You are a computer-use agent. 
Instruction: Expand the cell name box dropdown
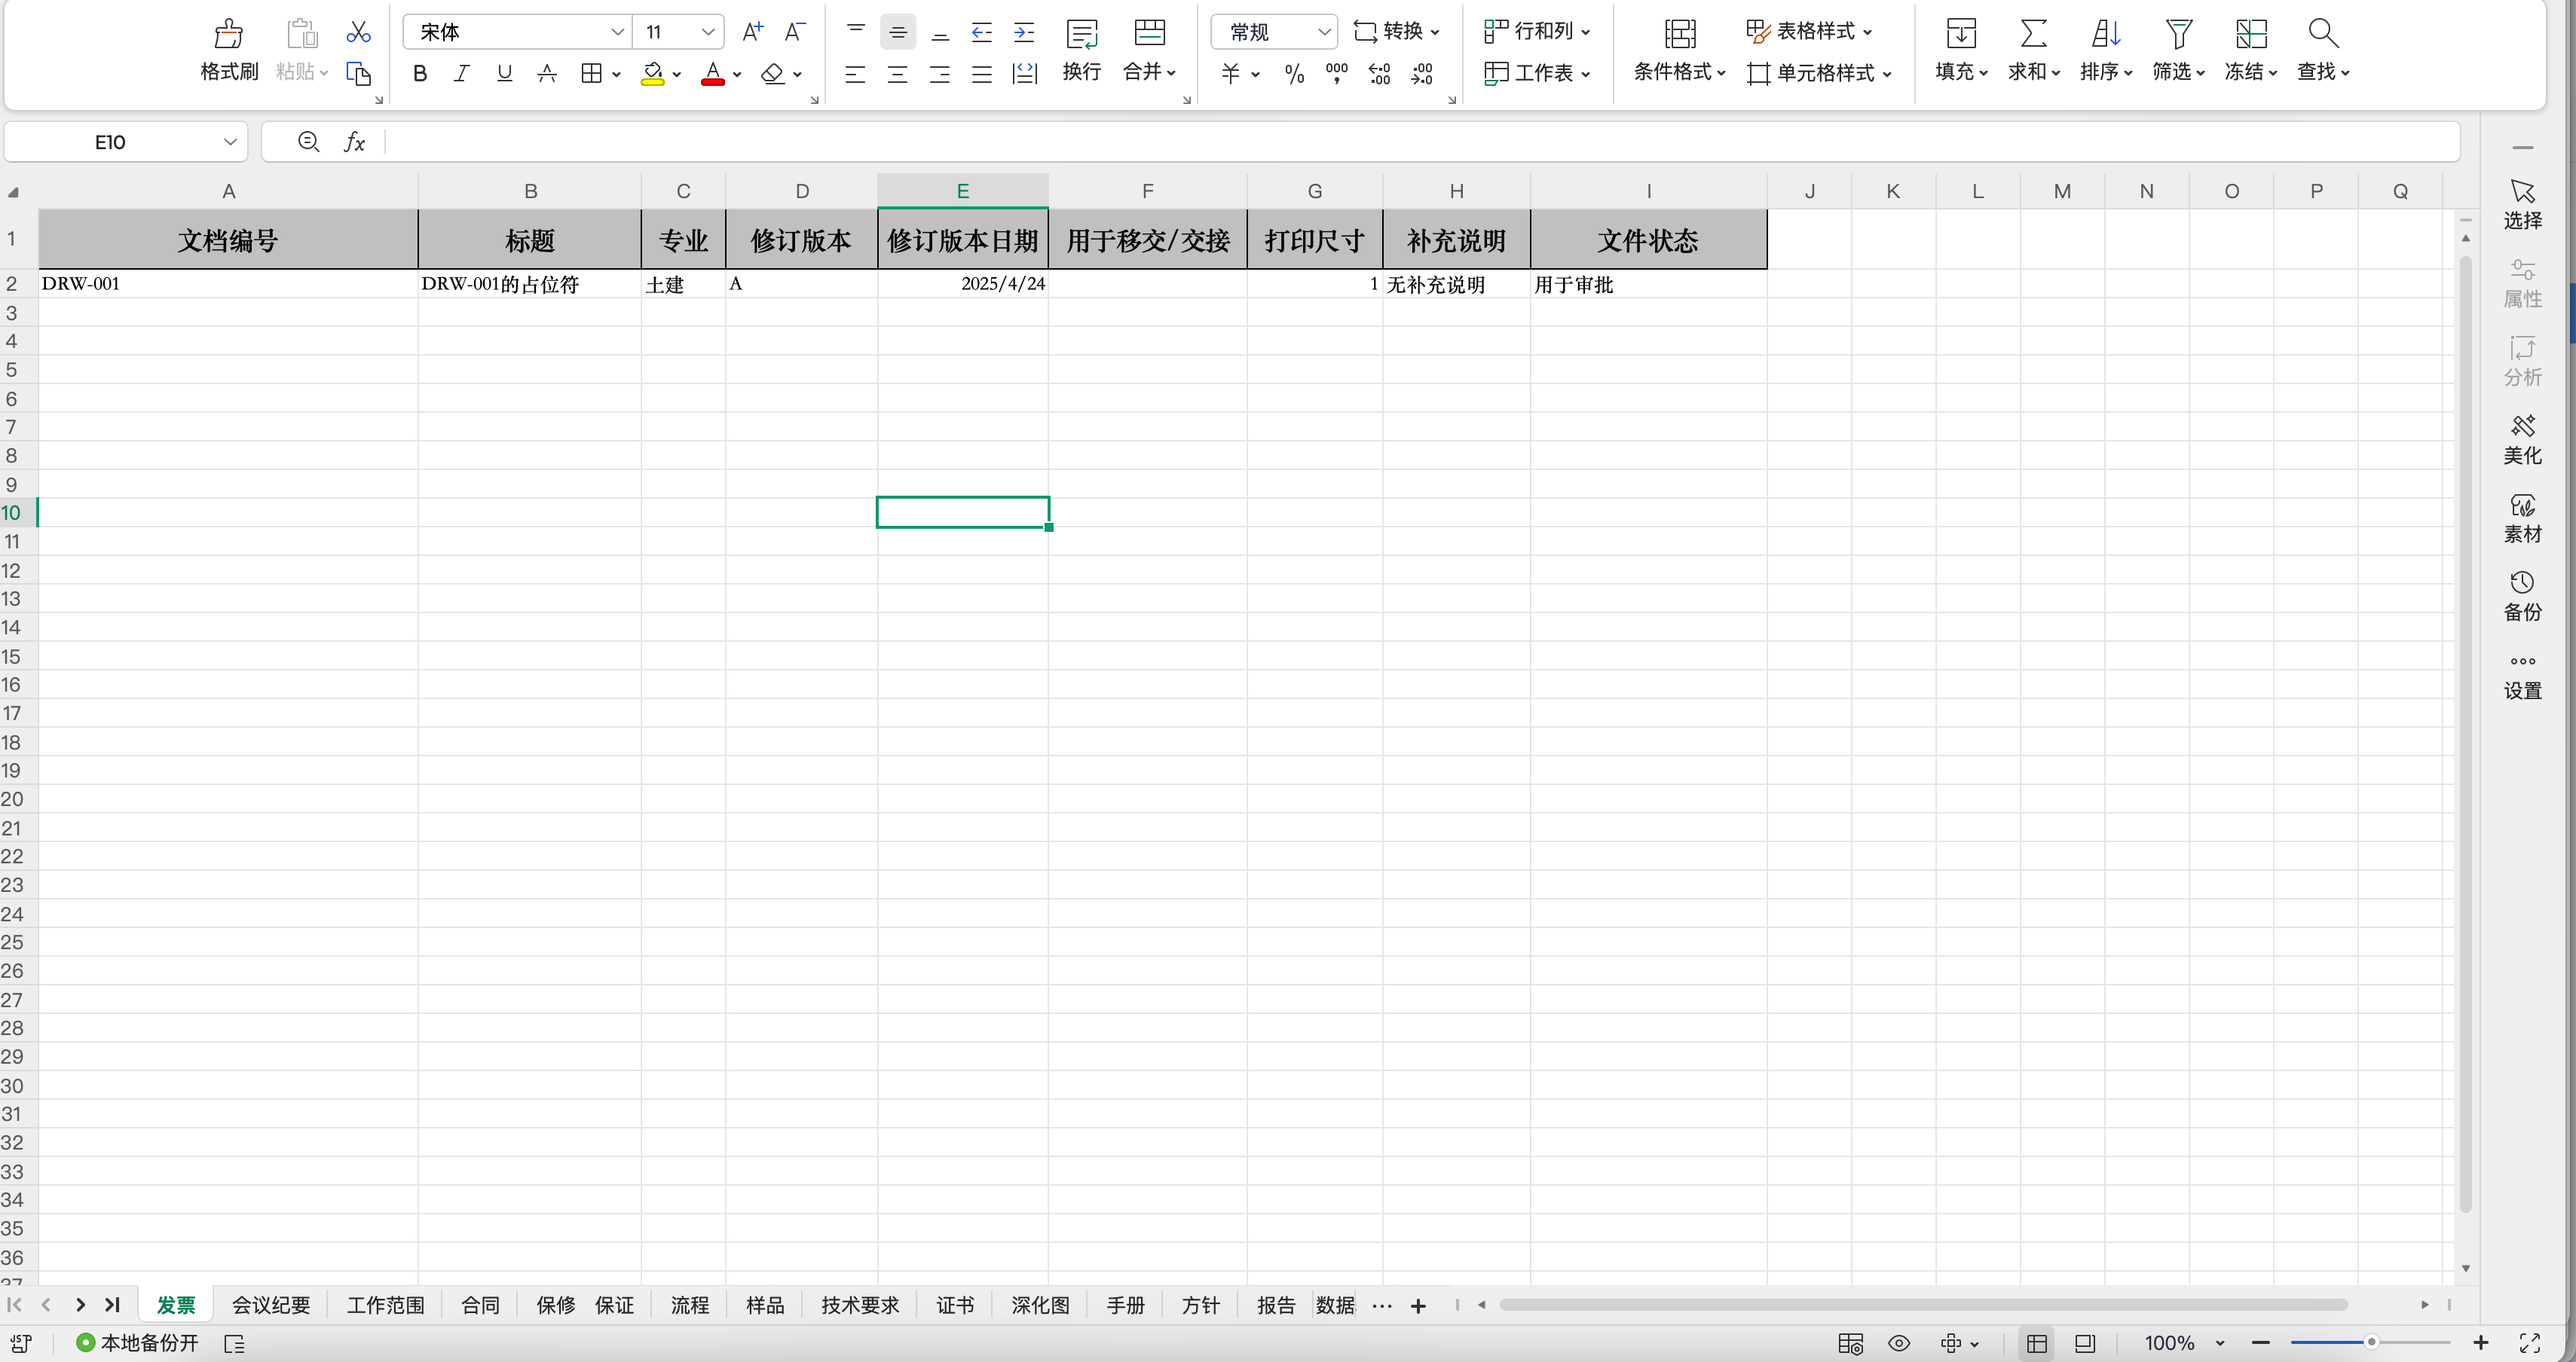click(230, 142)
